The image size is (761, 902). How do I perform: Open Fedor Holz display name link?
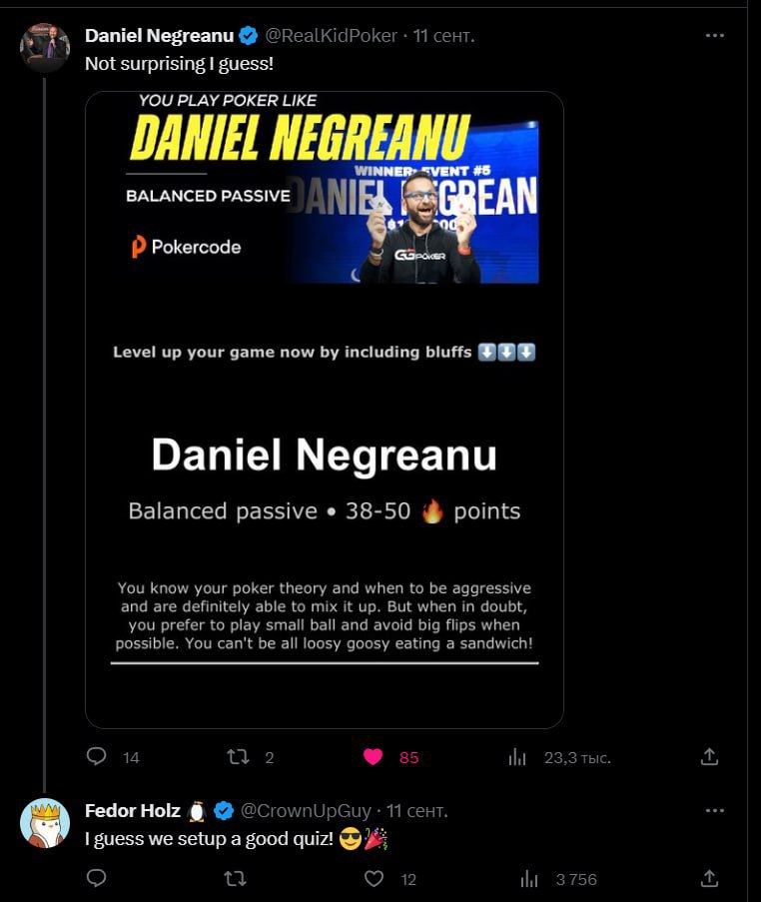click(x=132, y=810)
